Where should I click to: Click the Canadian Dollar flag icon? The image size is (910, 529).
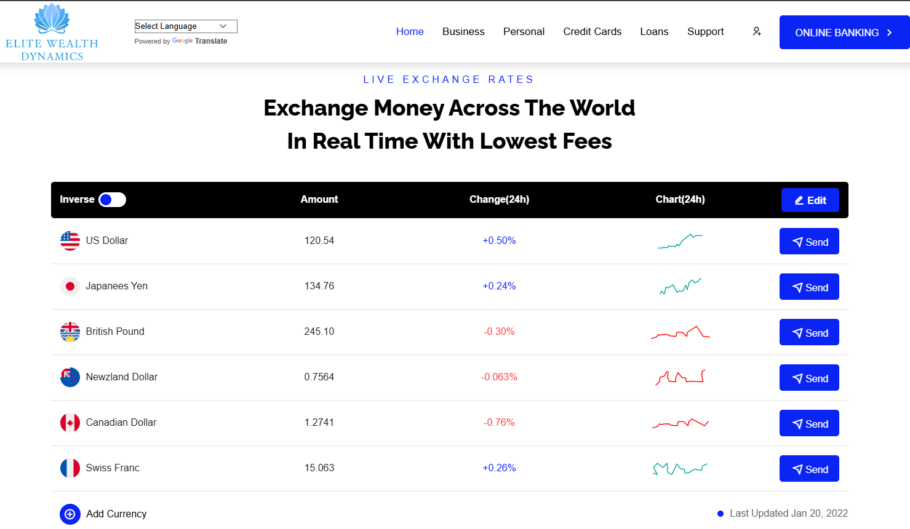tap(70, 423)
